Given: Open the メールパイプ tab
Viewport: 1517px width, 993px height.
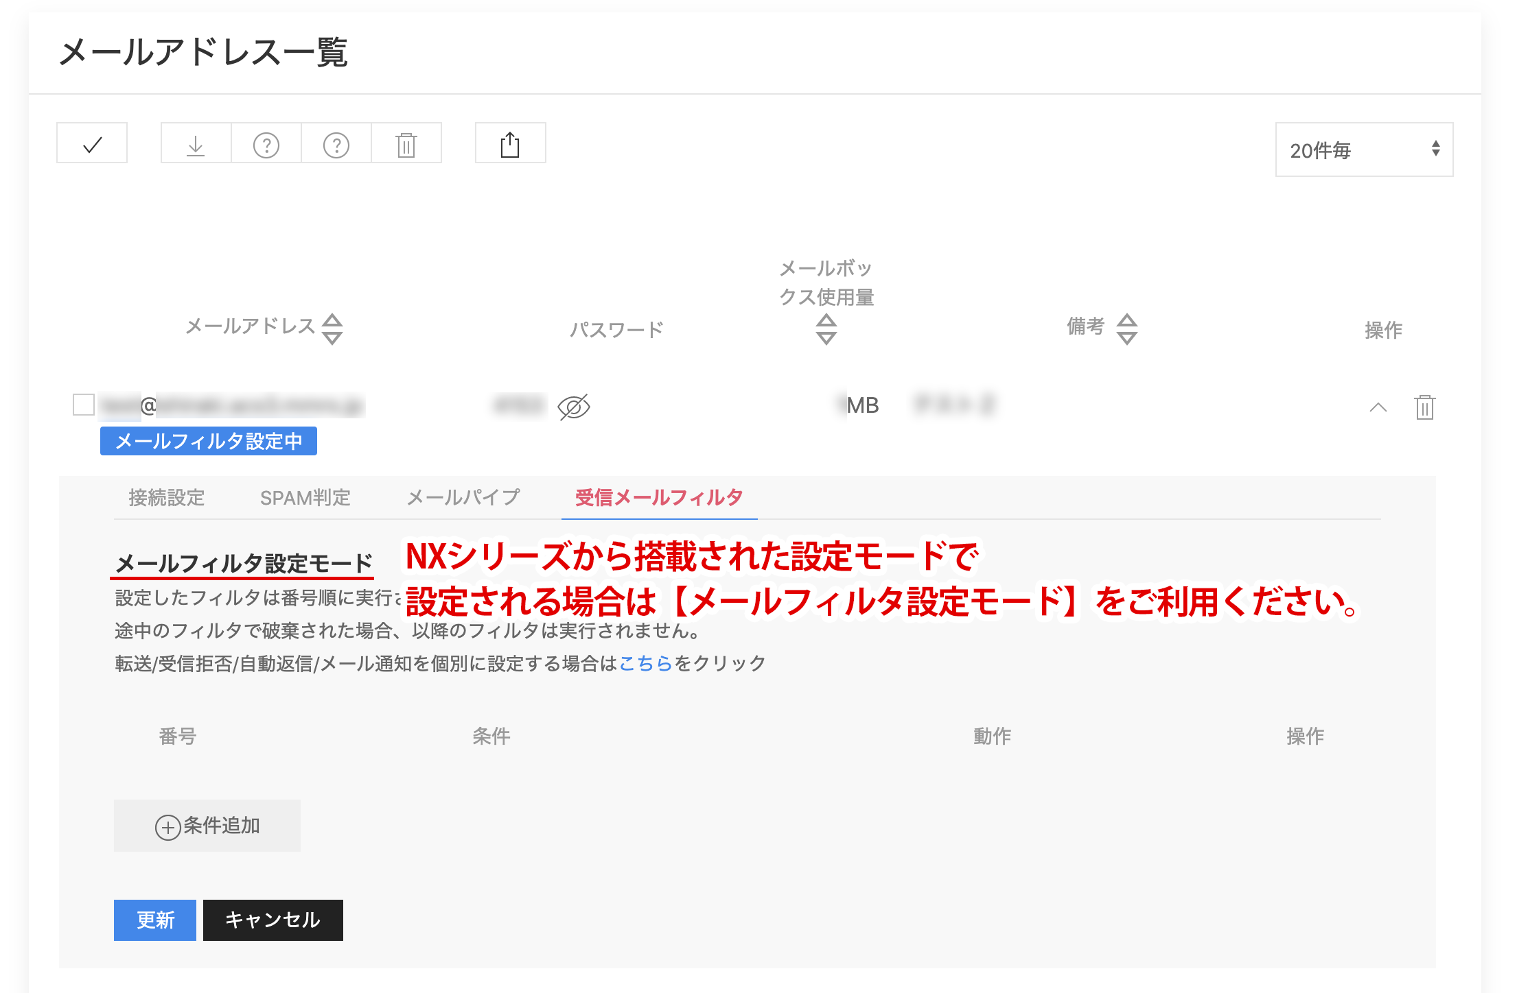Looking at the screenshot, I should coord(463,497).
